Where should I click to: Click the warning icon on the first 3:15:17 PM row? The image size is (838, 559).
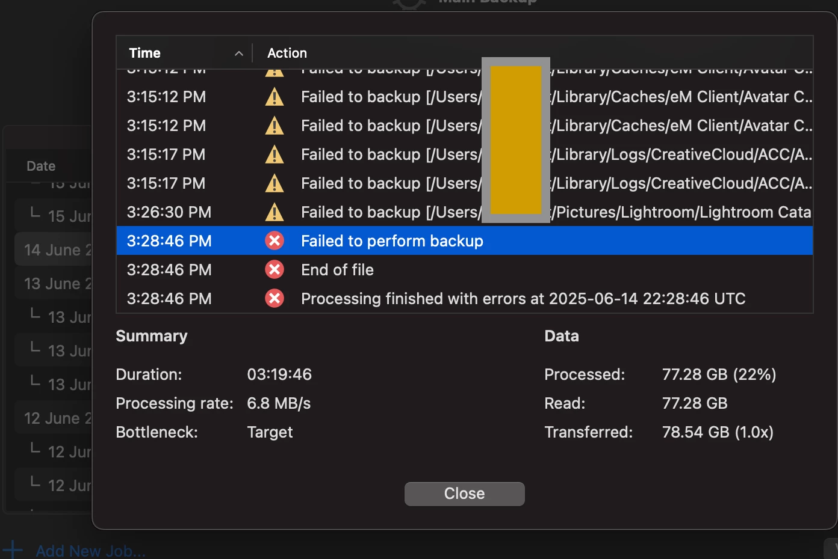[x=275, y=154]
